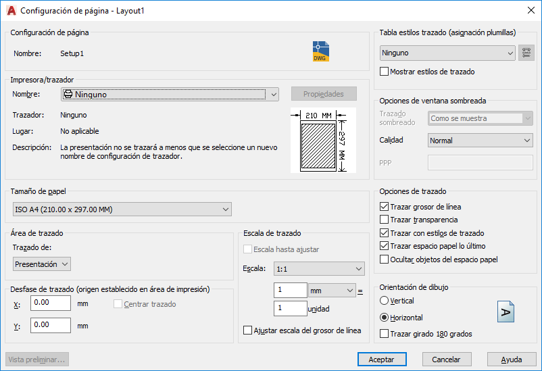The image size is (542, 371).
Task: Close the Configuración de página dialog
Action: pos(531,10)
